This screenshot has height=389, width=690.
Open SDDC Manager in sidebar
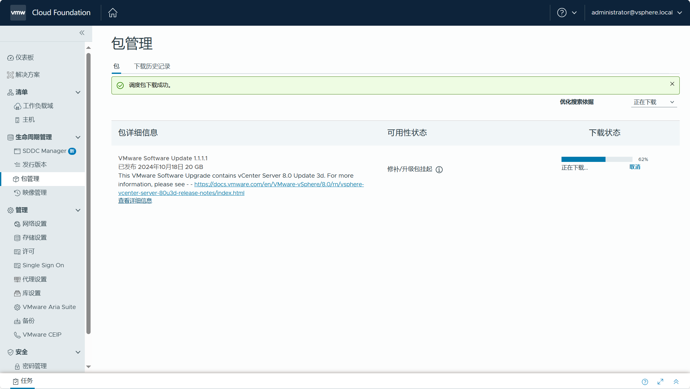click(x=40, y=151)
